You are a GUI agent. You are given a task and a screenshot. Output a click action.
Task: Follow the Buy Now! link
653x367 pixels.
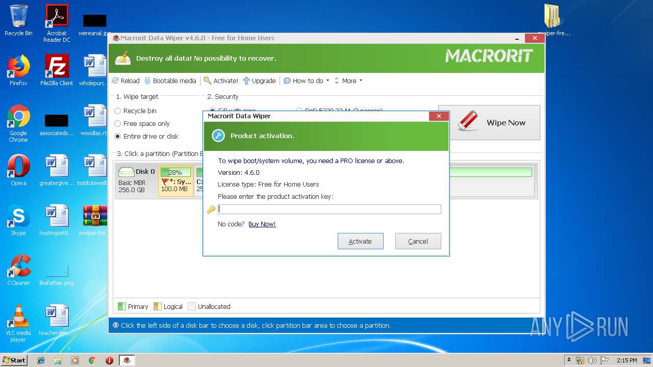[x=262, y=224]
